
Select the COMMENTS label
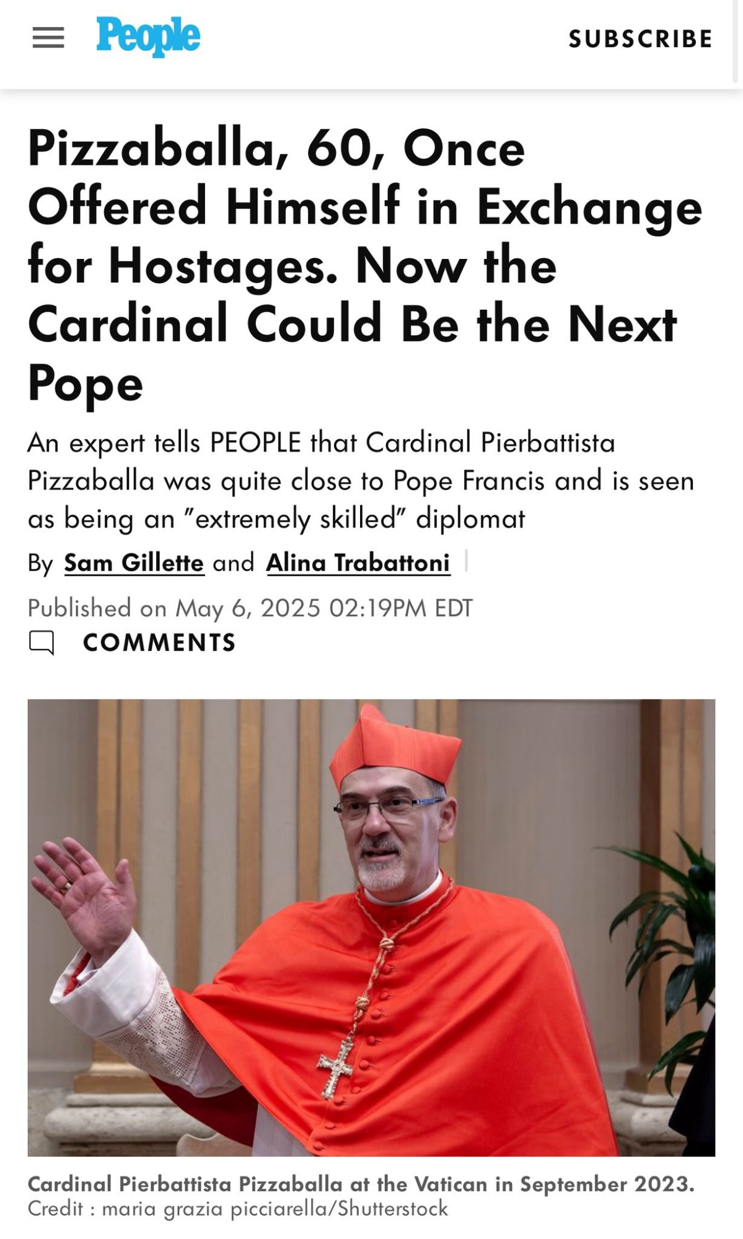[x=159, y=642]
